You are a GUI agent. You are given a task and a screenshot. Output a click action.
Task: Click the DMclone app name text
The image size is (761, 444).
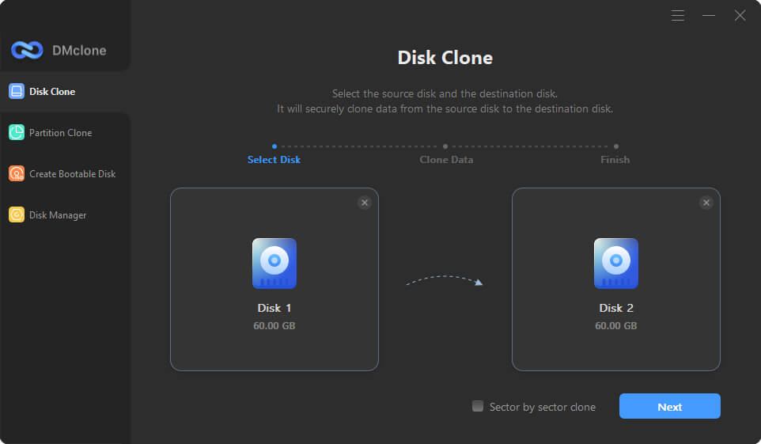79,51
